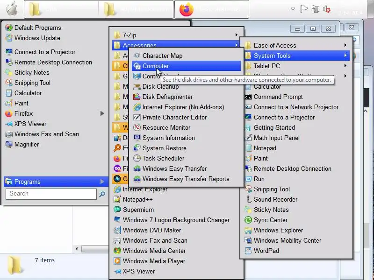The height and width of the screenshot is (280, 374).
Task: Launch Sound Recorder
Action: pos(296,199)
